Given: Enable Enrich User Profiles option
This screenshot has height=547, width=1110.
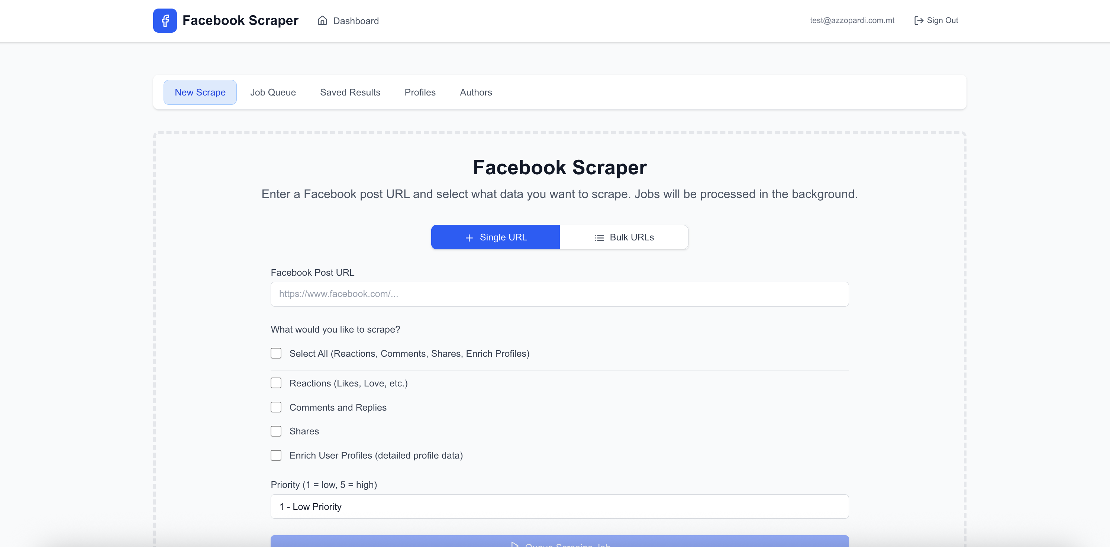Looking at the screenshot, I should pos(276,455).
